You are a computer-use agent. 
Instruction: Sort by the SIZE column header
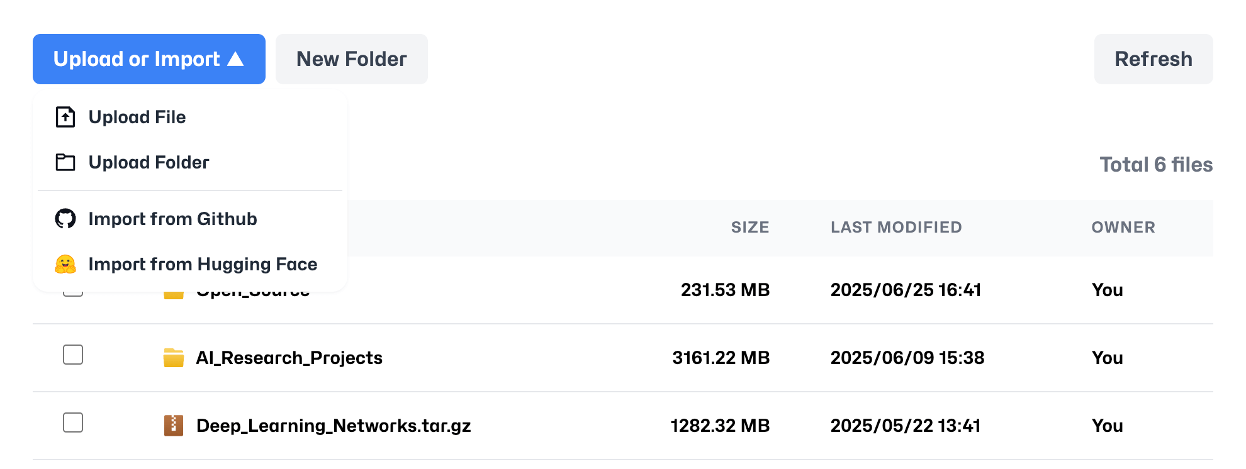tap(749, 228)
